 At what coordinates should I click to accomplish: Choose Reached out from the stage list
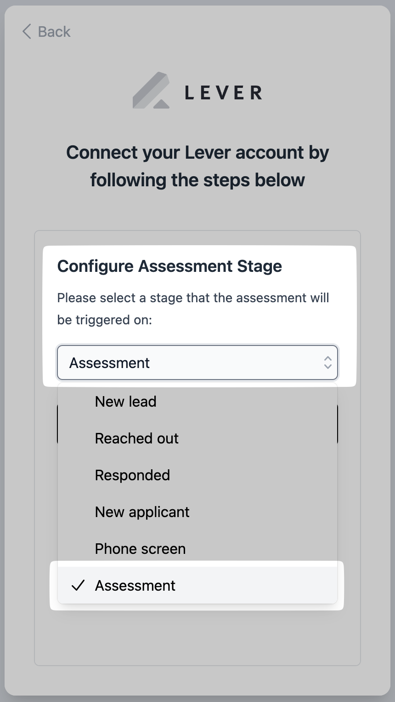pyautogui.click(x=197, y=438)
